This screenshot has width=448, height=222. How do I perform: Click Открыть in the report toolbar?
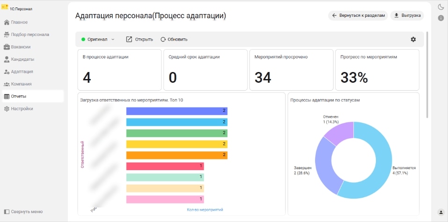click(140, 39)
